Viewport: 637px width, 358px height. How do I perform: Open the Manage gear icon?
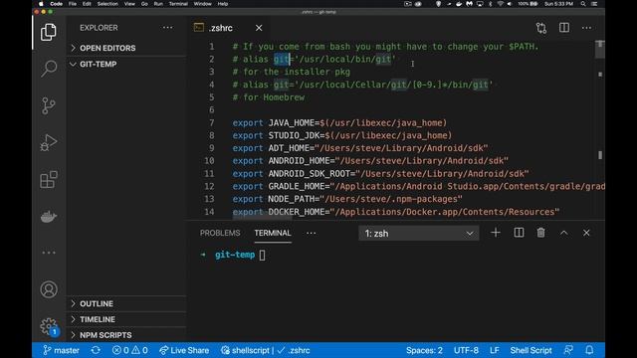point(49,326)
